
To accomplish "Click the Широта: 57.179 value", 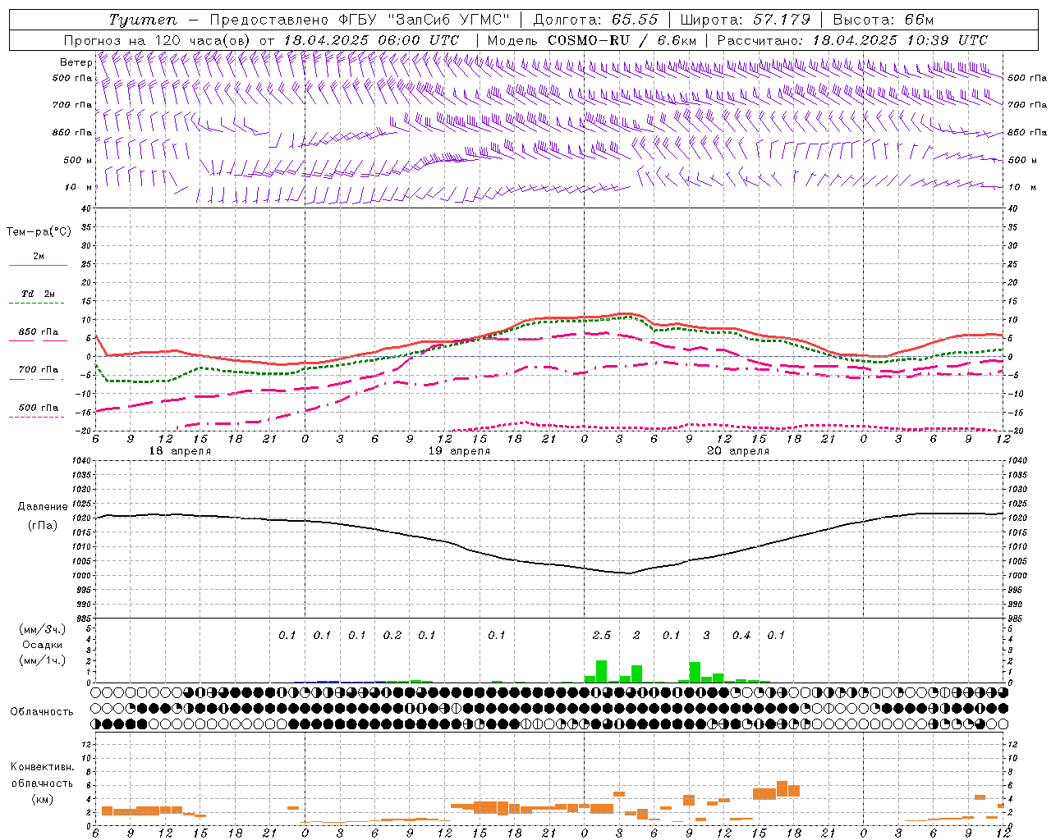I will pos(746,20).
